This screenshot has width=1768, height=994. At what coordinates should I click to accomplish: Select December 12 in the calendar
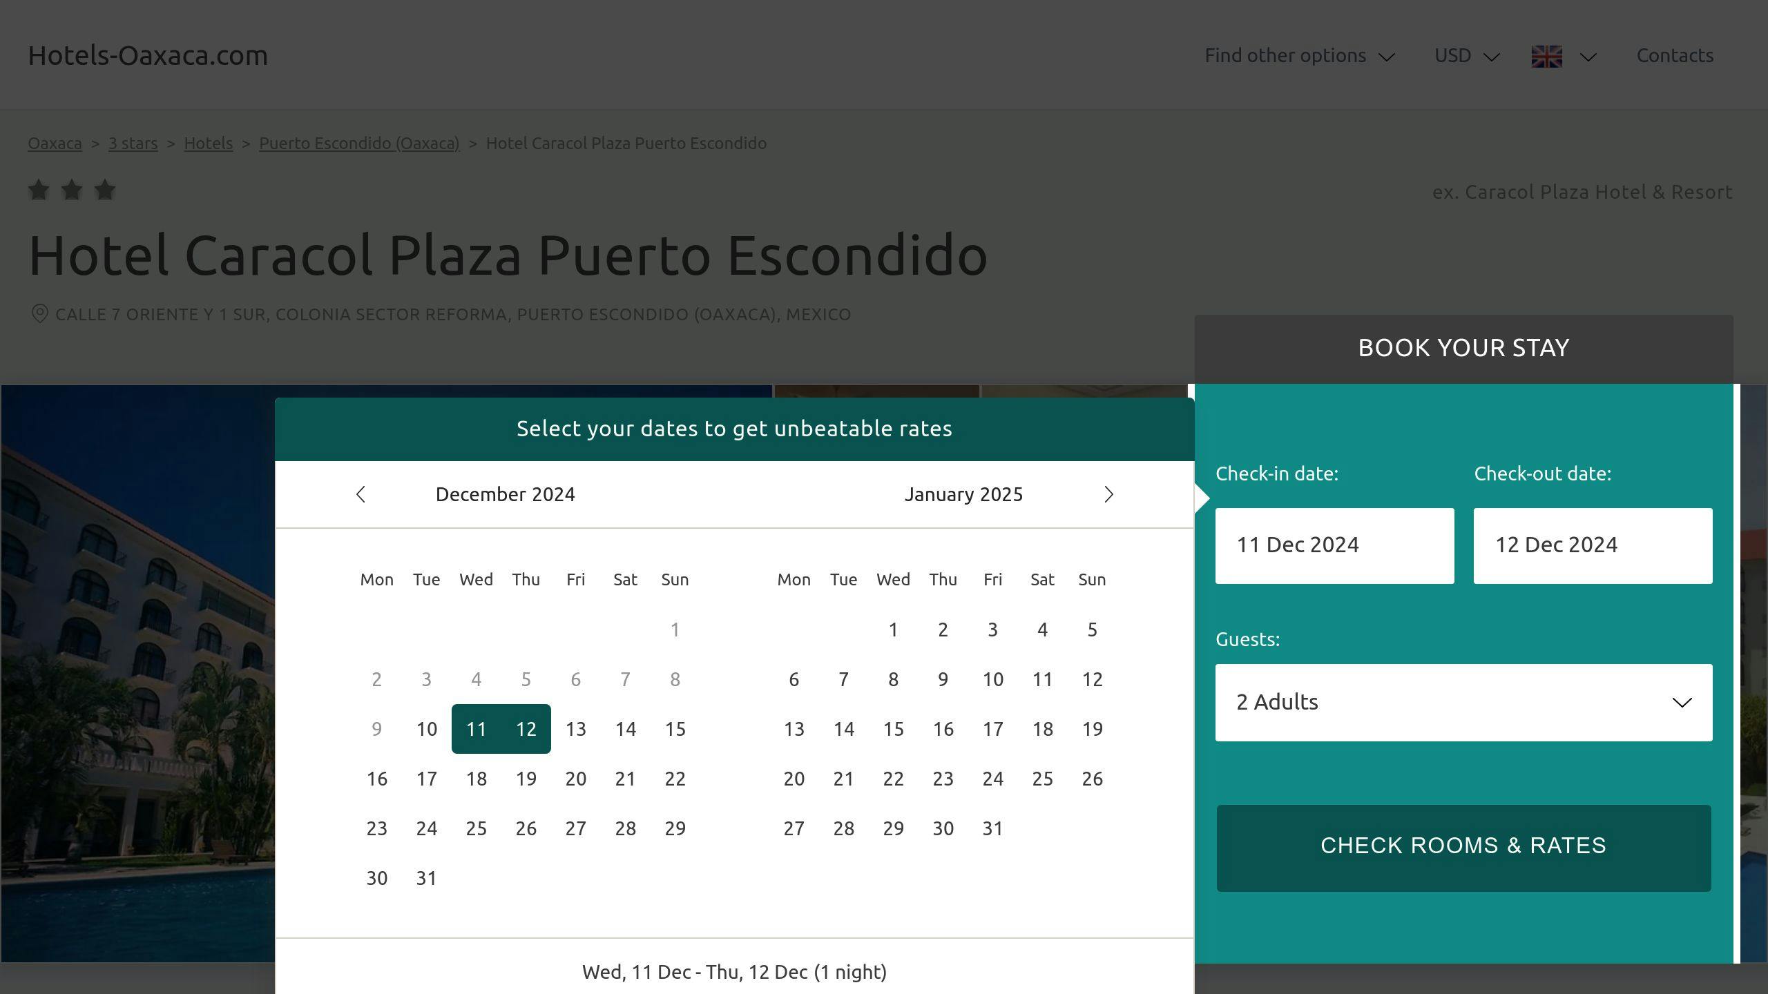[526, 729]
